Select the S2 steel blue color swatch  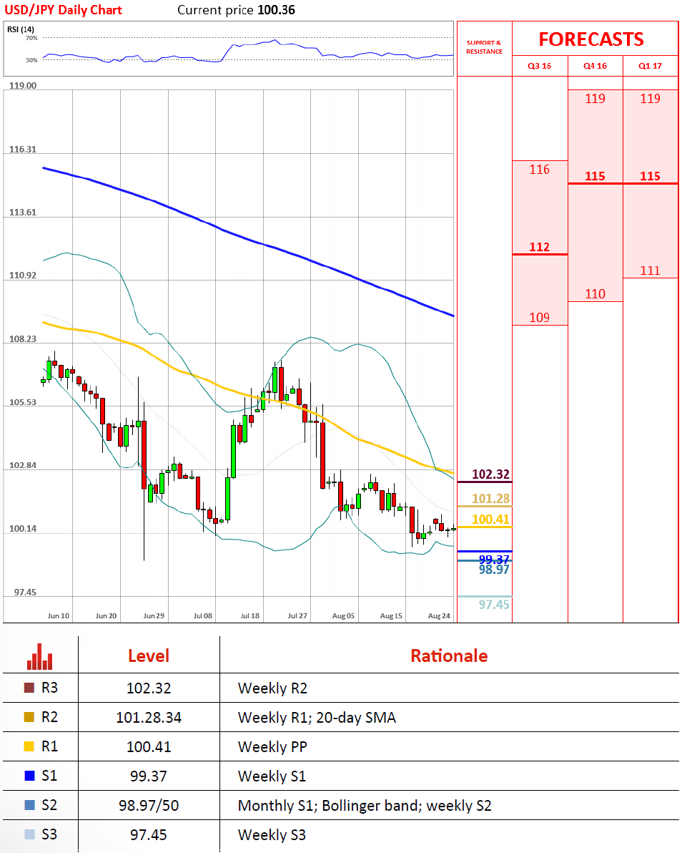pyautogui.click(x=29, y=805)
